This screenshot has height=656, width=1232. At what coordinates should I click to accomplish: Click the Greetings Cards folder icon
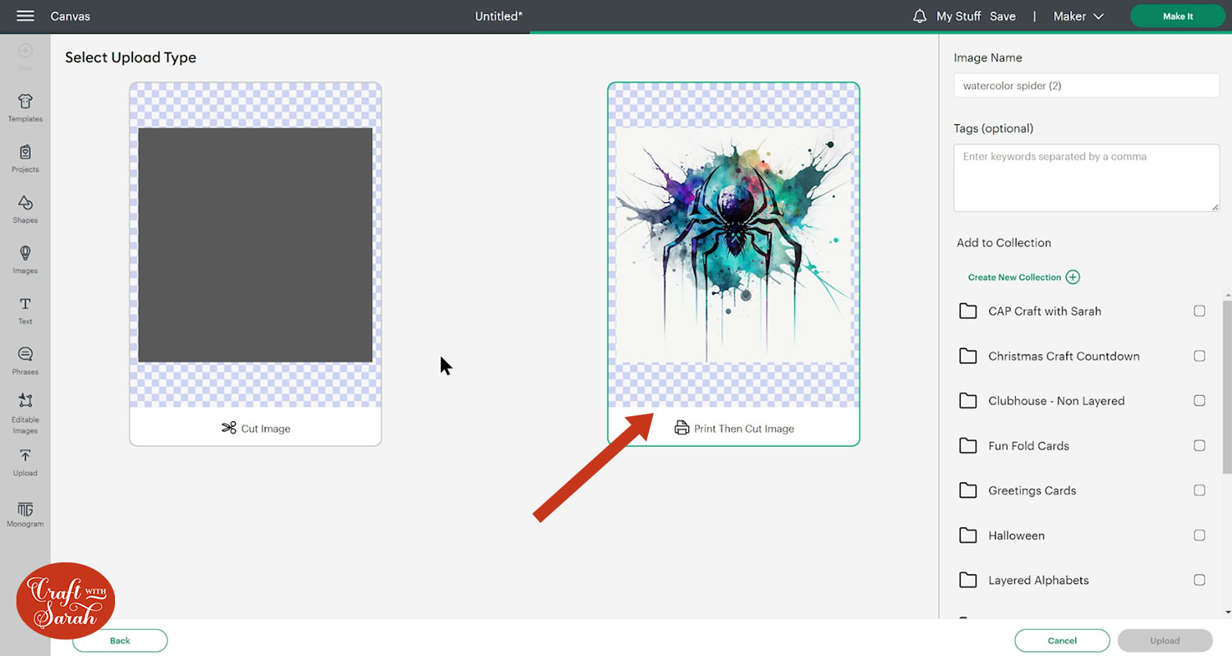tap(968, 490)
